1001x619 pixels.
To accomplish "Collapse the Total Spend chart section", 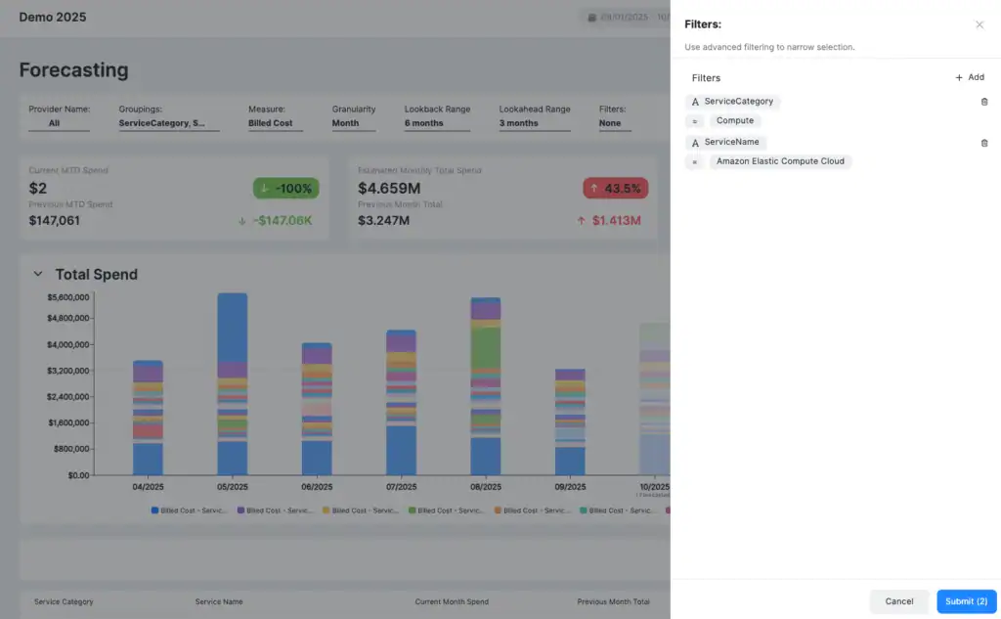I will point(38,275).
